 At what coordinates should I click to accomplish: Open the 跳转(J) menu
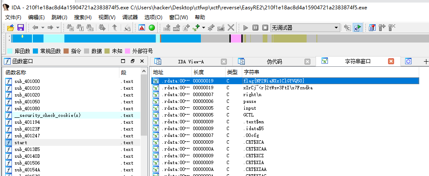pos(59,17)
